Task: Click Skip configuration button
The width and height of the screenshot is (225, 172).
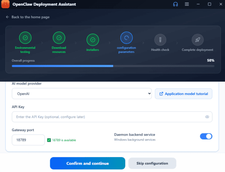Action: coord(152,163)
